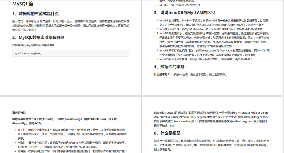Click list item 3 starting "InnoDB是聚集索引"
The width and height of the screenshot is (284, 153).
pyautogui.click(x=214, y=40)
